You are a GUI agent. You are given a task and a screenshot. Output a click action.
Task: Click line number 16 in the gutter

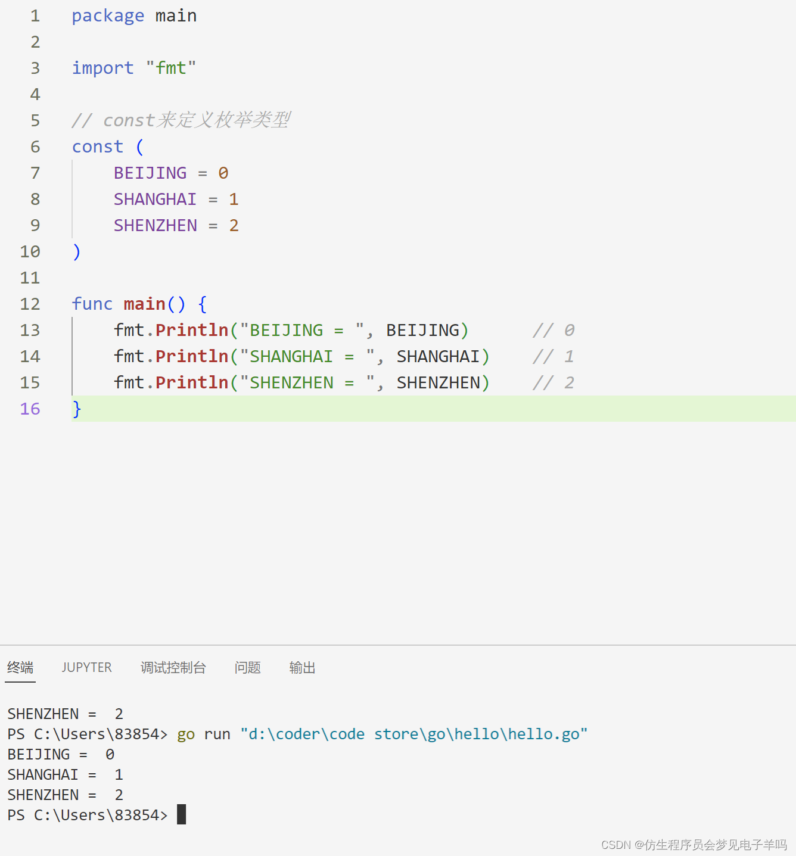30,409
